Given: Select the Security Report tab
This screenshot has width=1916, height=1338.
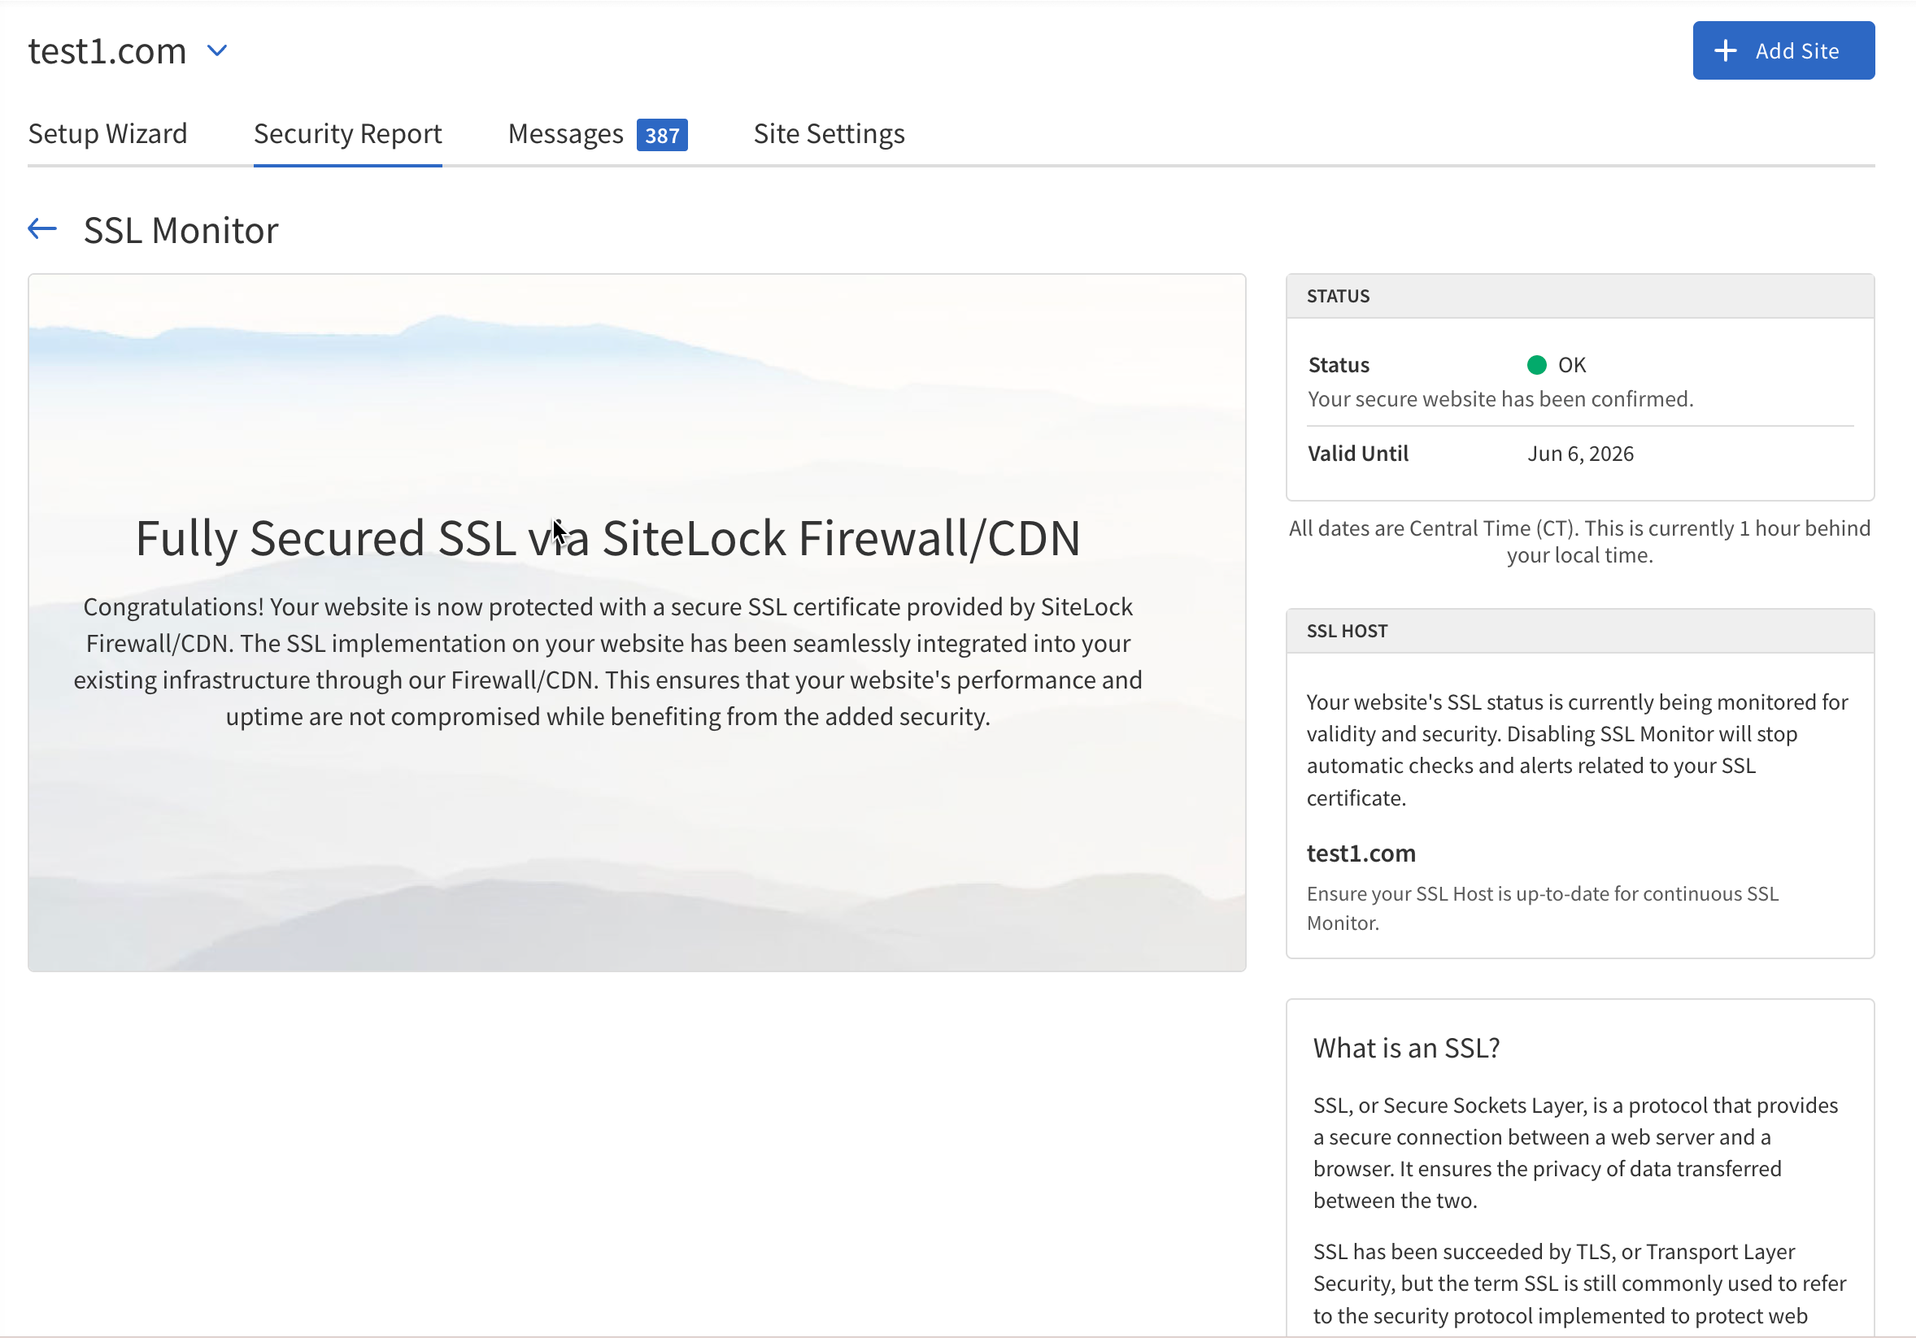Looking at the screenshot, I should (x=347, y=133).
